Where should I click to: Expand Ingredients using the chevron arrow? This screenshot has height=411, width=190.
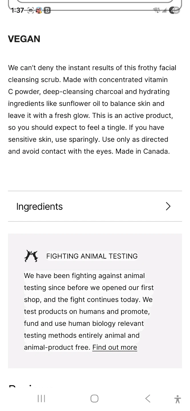pyautogui.click(x=168, y=206)
